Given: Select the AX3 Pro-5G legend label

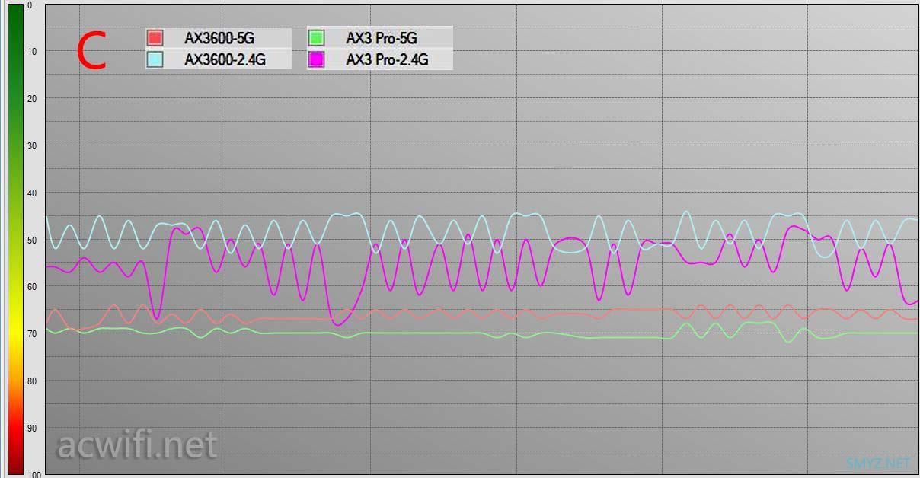Looking at the screenshot, I should (382, 37).
